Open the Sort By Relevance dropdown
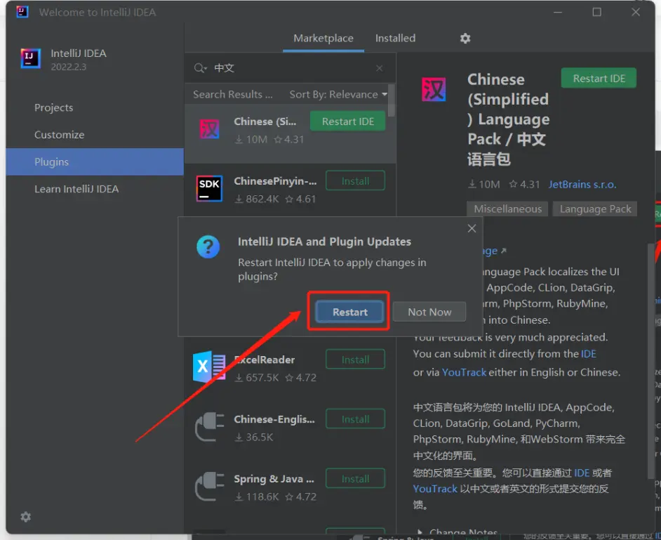 pos(338,95)
